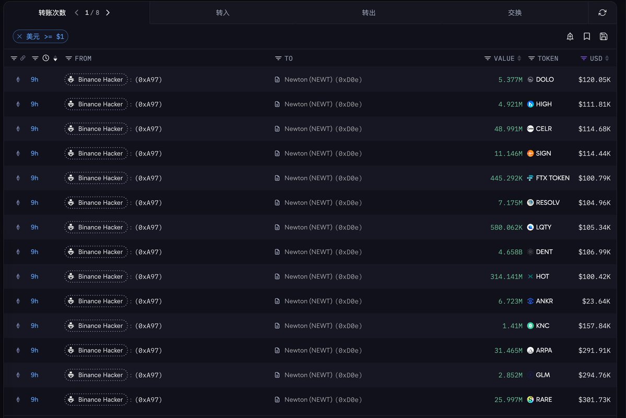Click the CELR token icon
The height and width of the screenshot is (418, 626).
(530, 129)
